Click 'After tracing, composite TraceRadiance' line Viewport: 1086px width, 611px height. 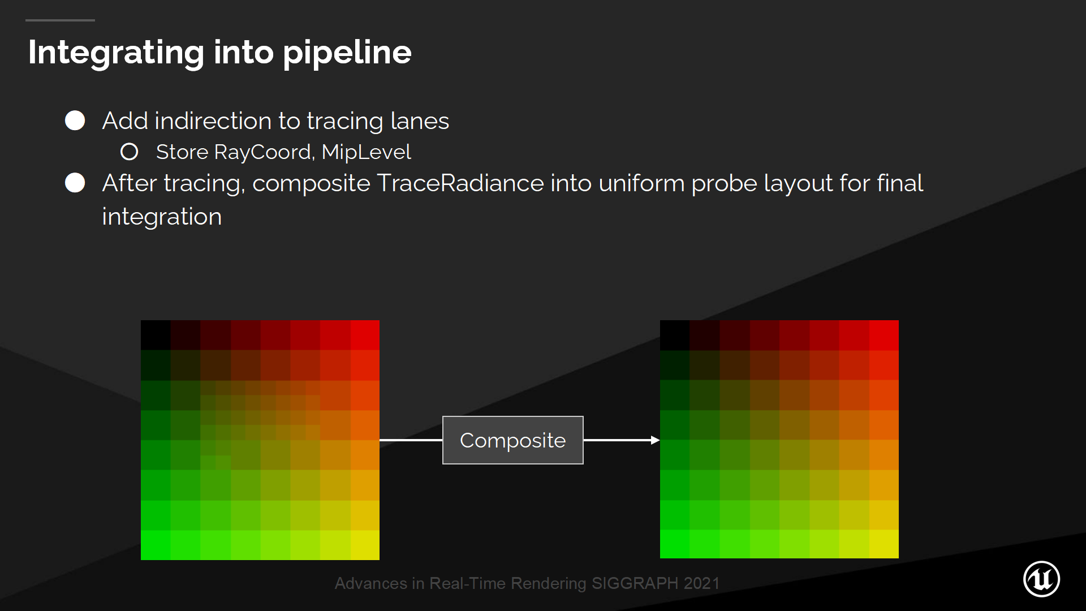pos(512,183)
